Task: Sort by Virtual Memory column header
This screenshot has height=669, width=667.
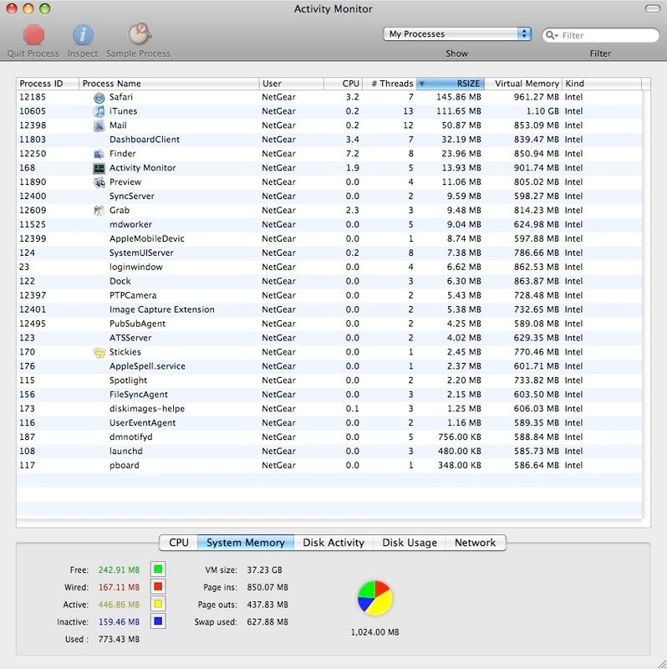Action: coord(523,84)
